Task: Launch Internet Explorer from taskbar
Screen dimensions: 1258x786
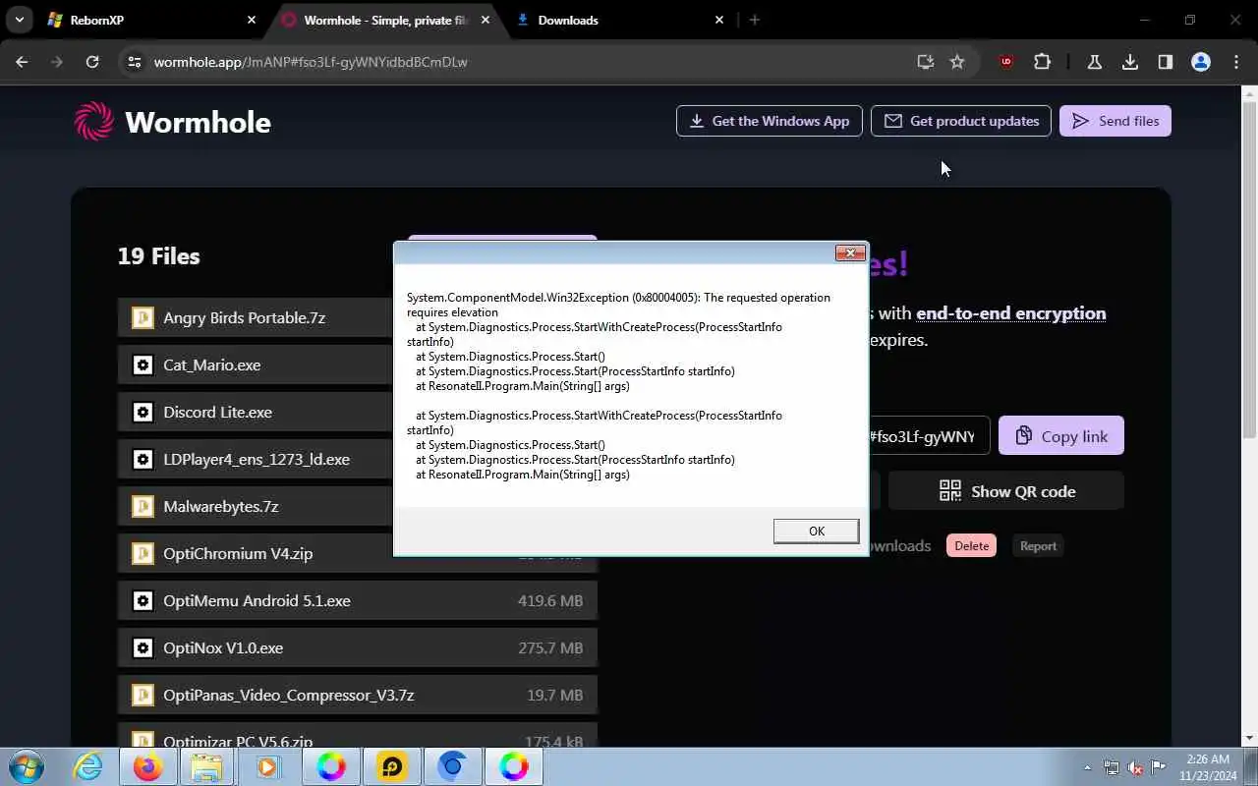Action: pyautogui.click(x=88, y=766)
